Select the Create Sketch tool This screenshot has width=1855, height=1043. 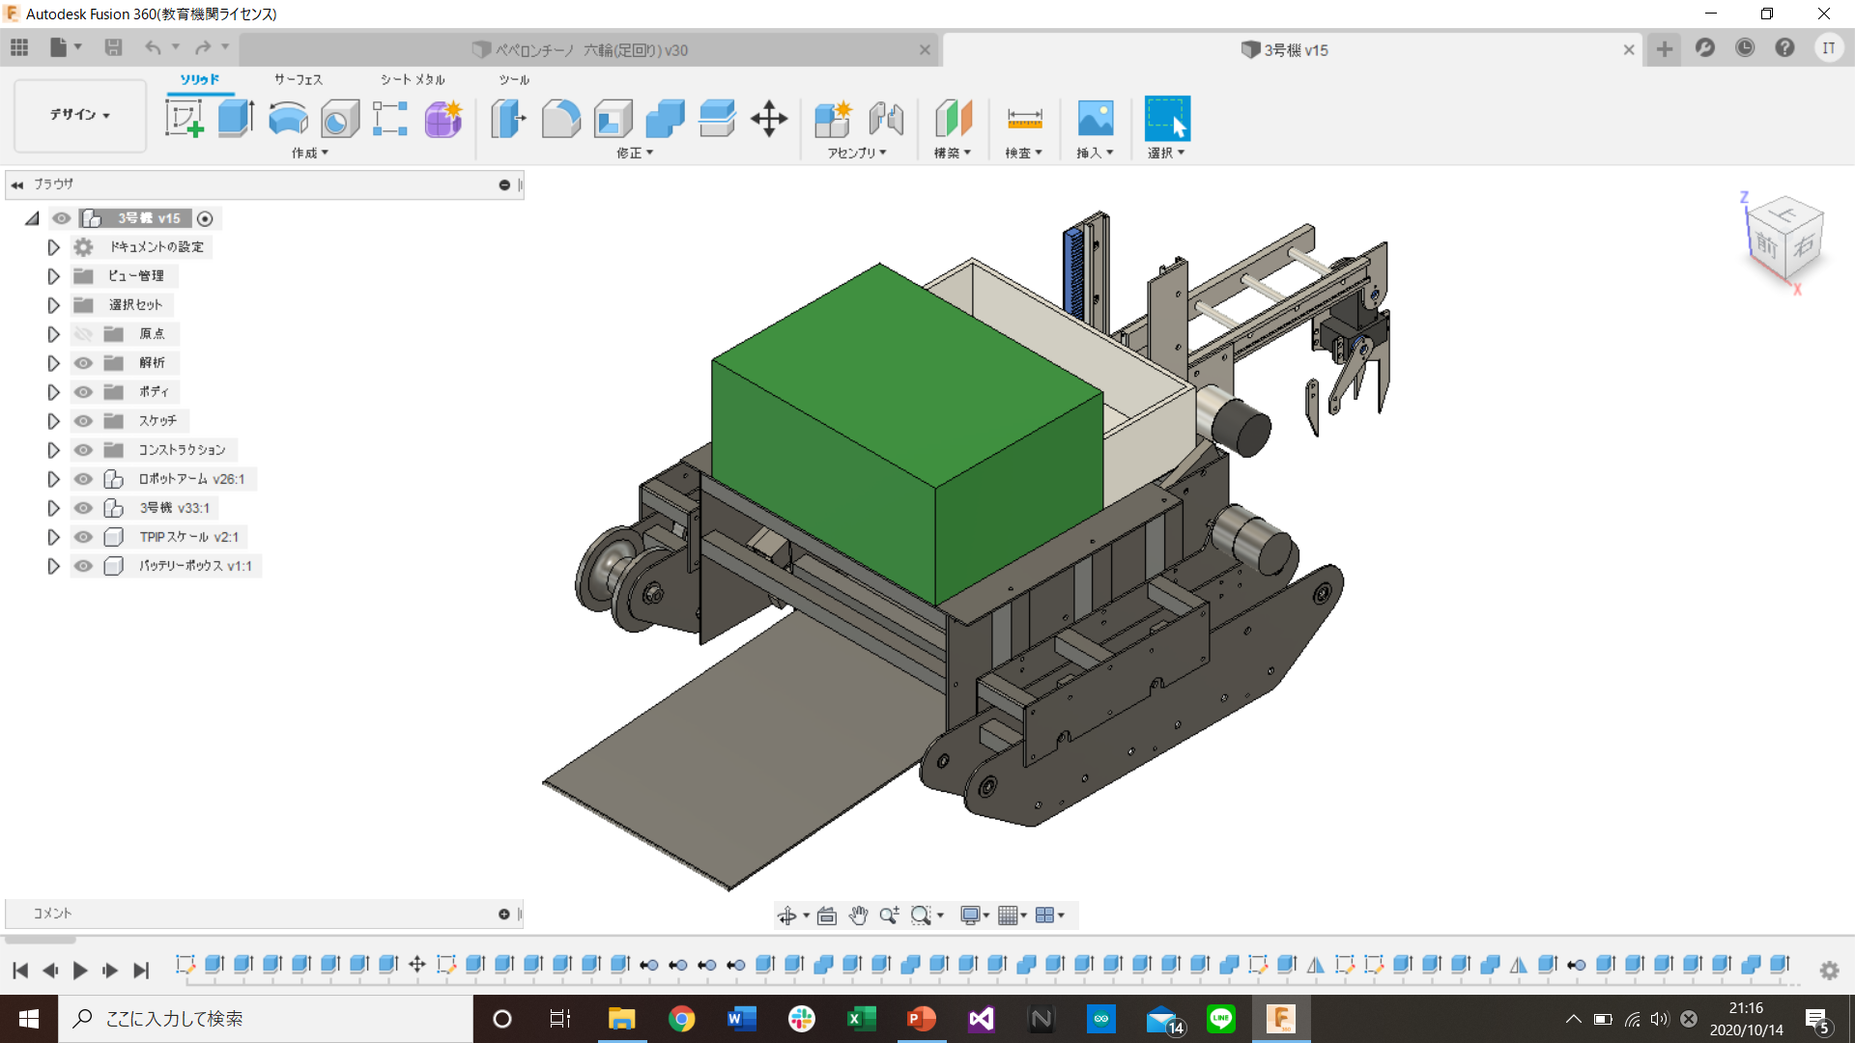point(185,119)
